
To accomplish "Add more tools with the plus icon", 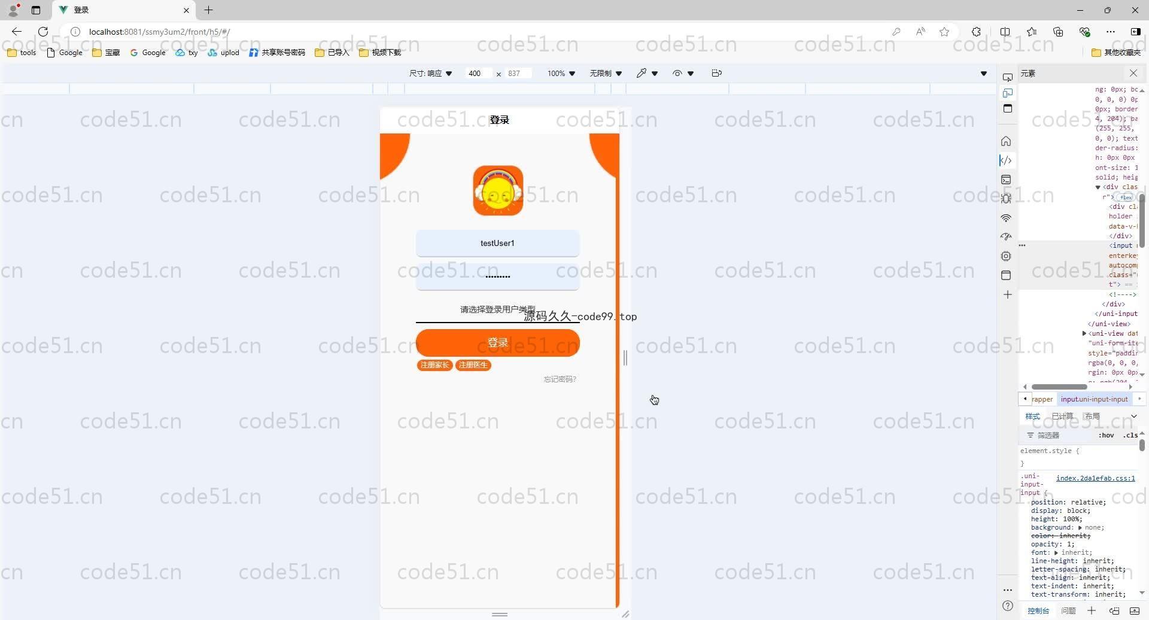I will (1008, 294).
